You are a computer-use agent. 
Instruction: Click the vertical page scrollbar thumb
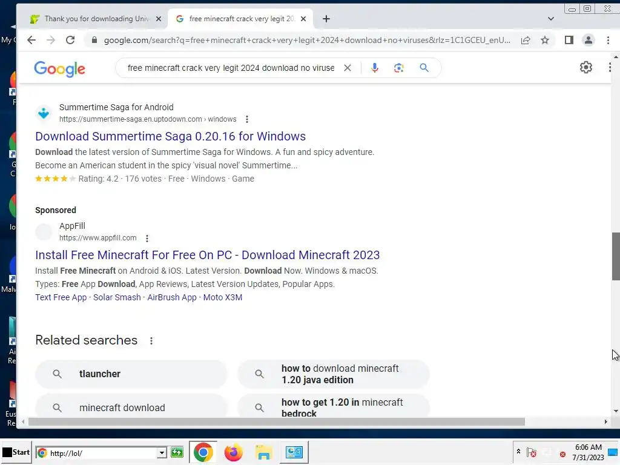click(616, 256)
